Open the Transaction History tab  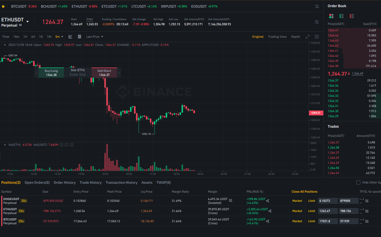[x=122, y=182]
